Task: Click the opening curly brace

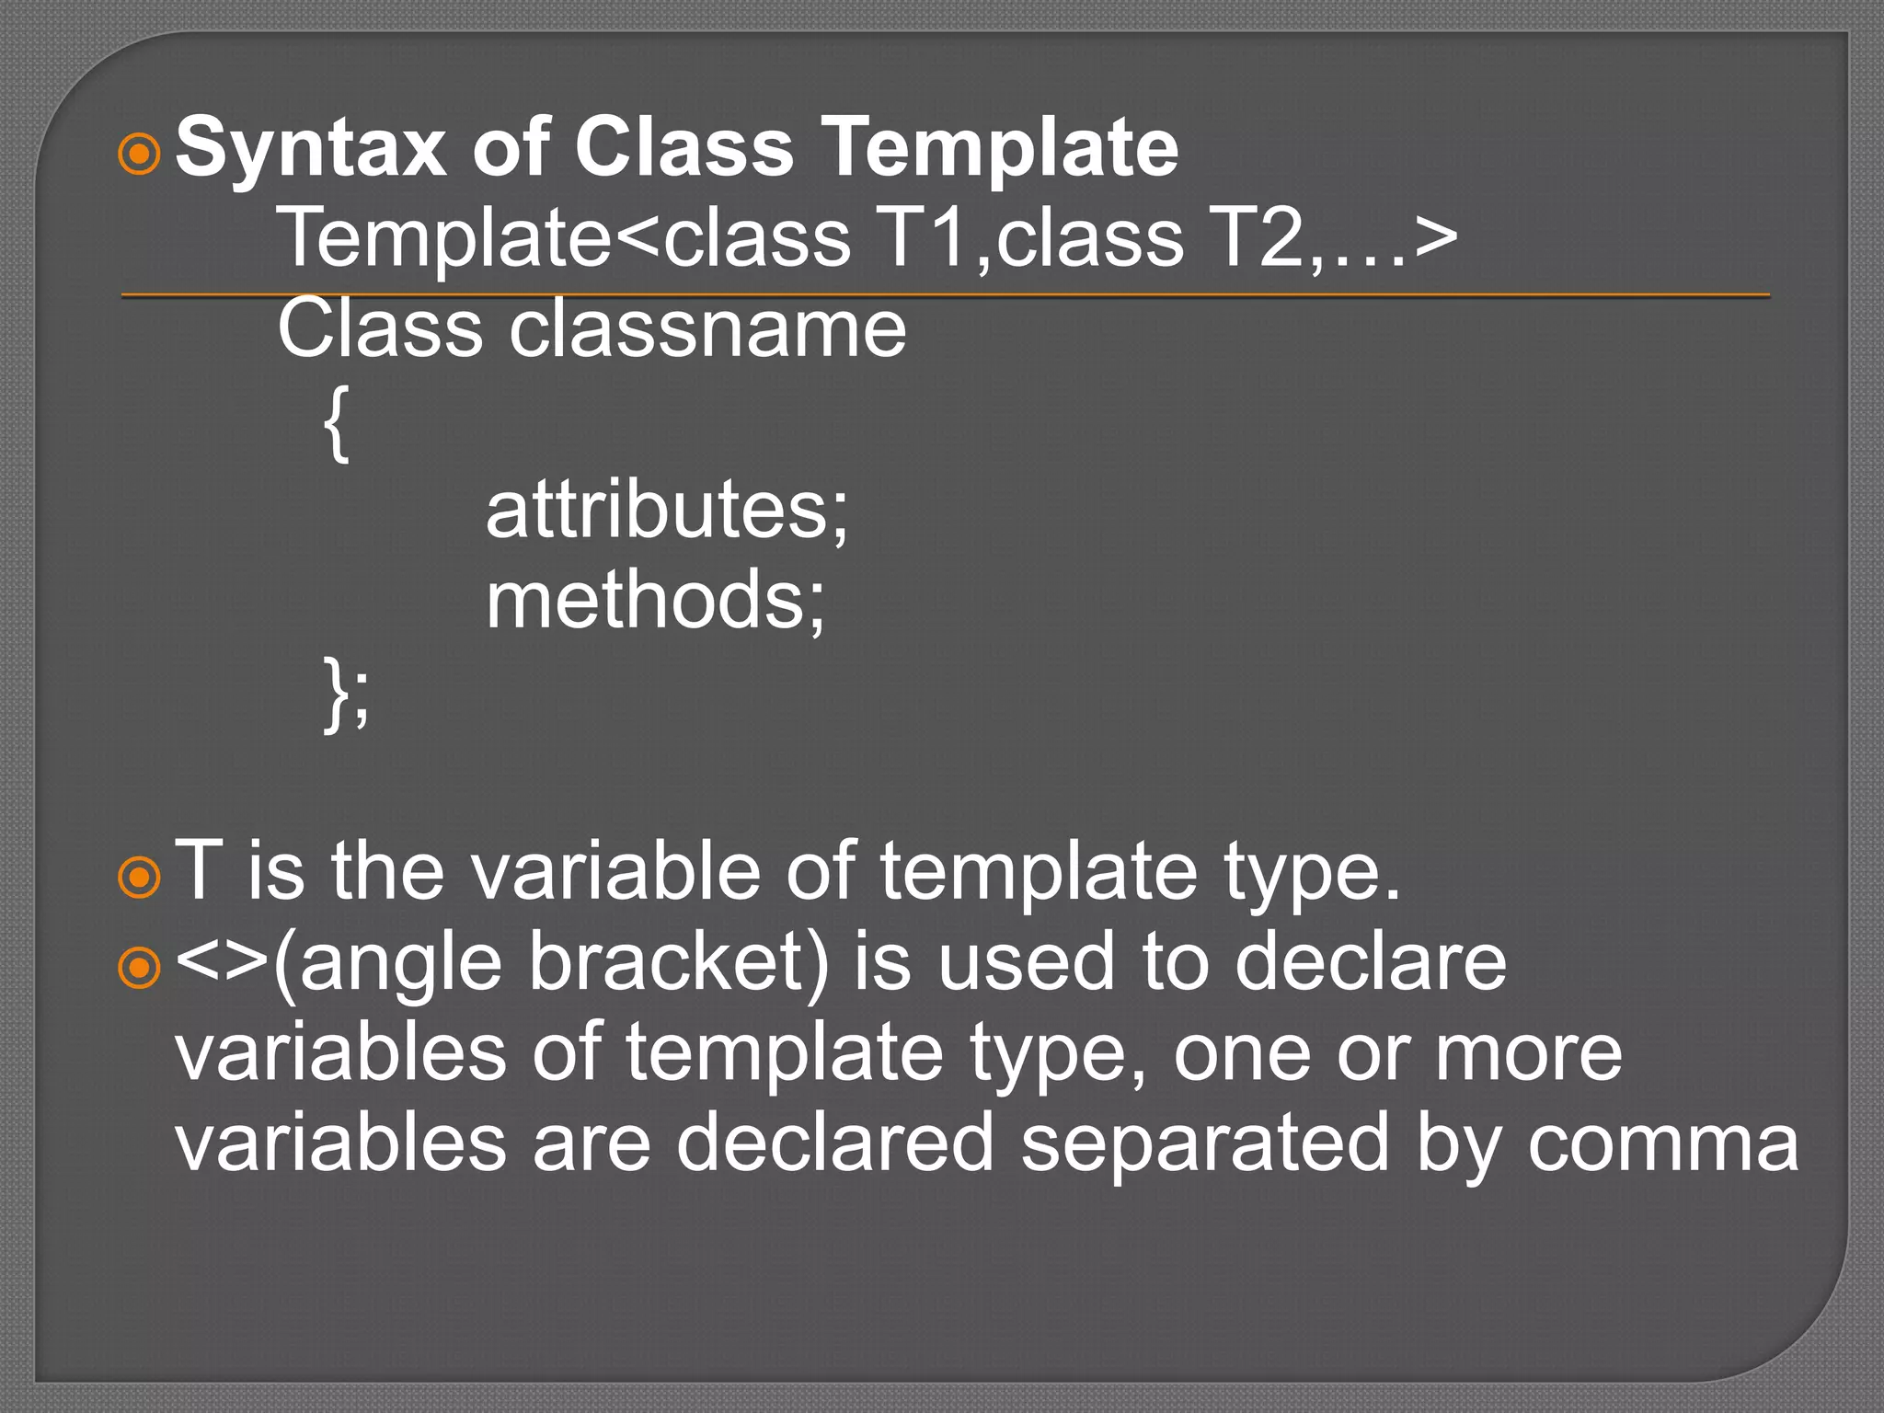Action: tap(337, 423)
